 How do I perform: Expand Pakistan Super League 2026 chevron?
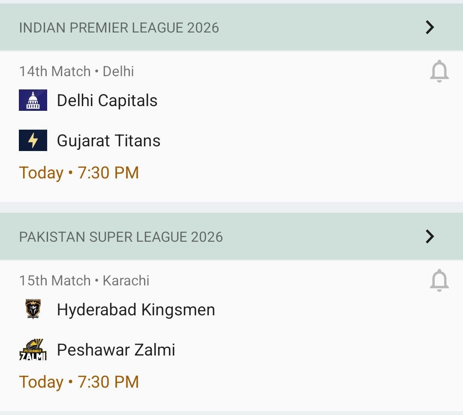430,236
